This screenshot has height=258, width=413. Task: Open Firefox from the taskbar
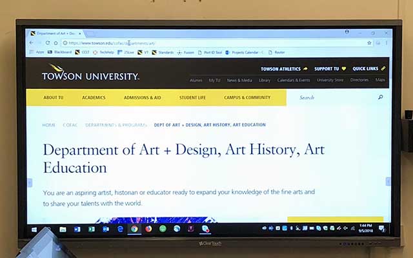pyautogui.click(x=148, y=229)
